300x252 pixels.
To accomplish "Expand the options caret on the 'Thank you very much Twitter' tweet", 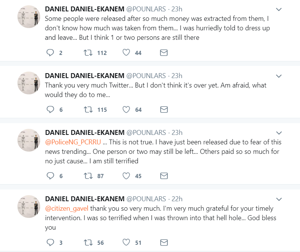I will [x=279, y=76].
